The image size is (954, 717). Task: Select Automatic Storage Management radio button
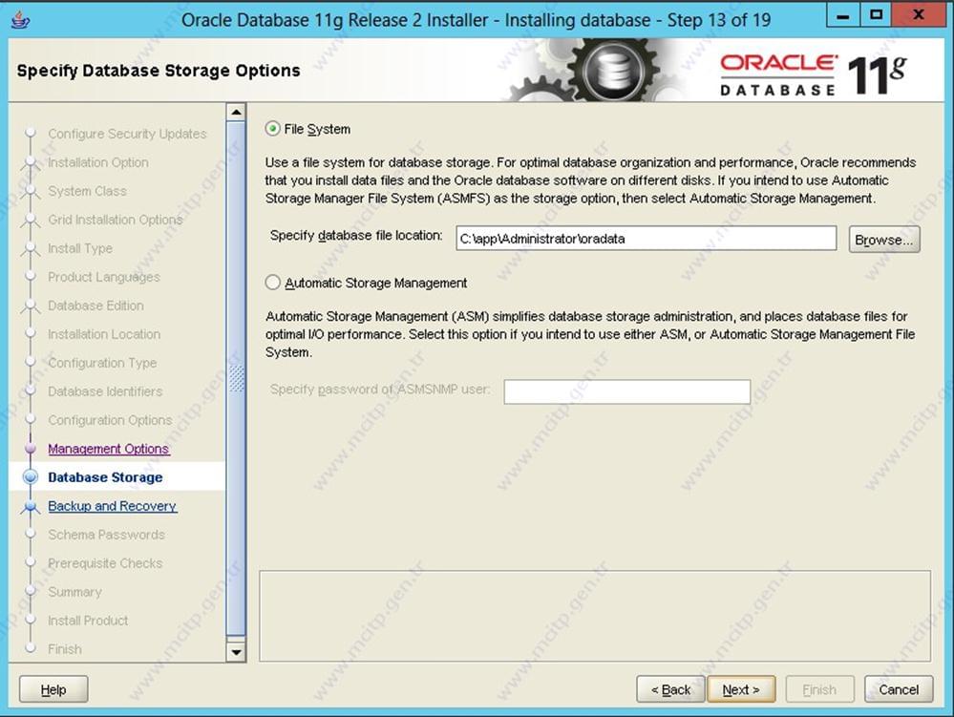272,283
